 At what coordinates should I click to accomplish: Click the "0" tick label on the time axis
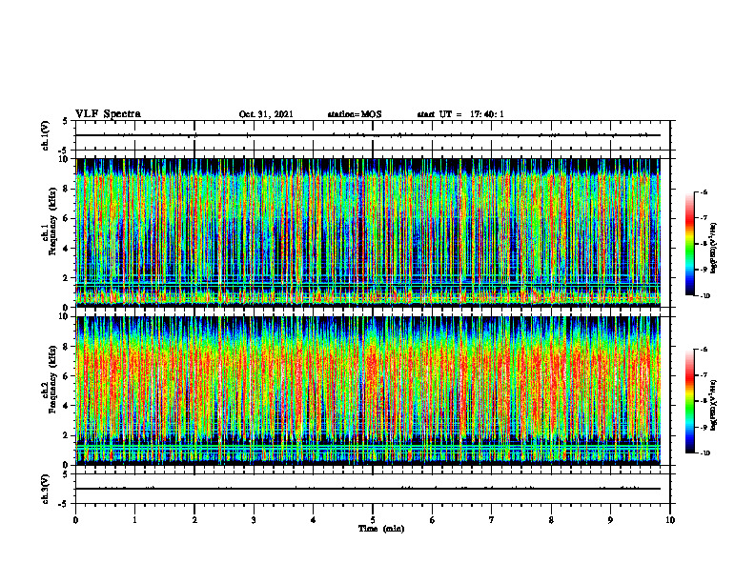click(x=75, y=520)
